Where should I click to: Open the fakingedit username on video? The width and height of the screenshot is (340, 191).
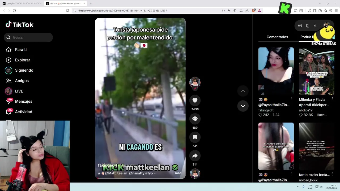pos(108,165)
